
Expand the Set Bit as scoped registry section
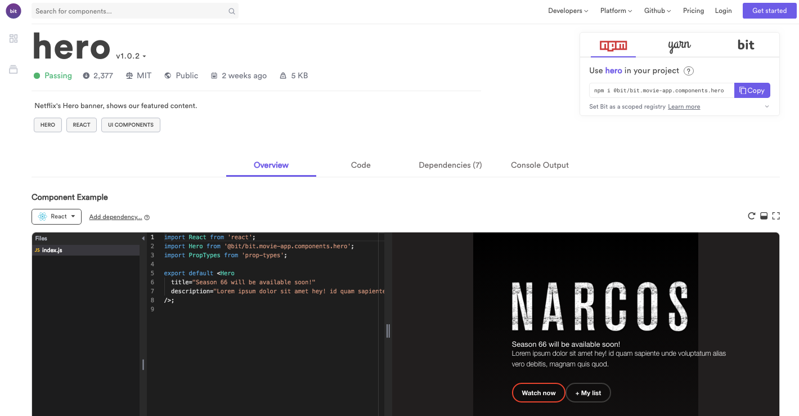(x=767, y=106)
